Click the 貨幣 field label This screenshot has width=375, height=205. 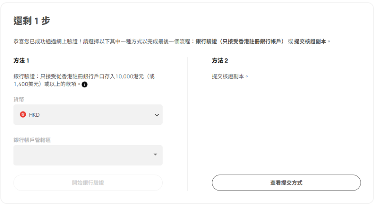pyautogui.click(x=18, y=99)
